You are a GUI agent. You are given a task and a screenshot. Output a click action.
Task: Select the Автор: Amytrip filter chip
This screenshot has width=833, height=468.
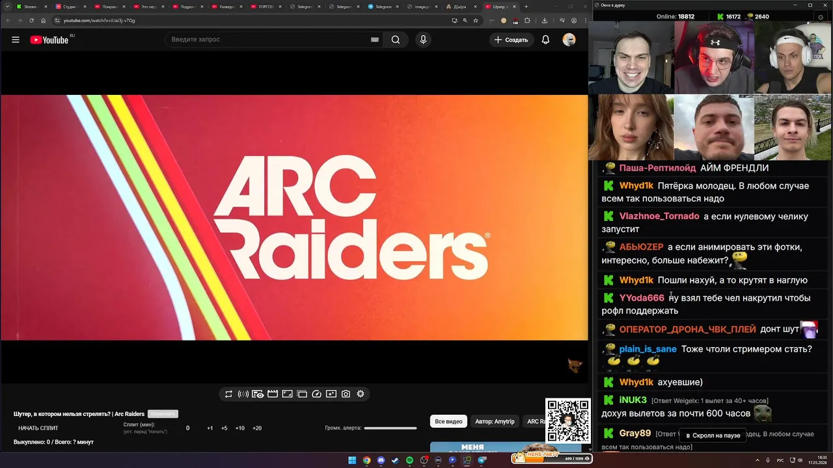[495, 421]
